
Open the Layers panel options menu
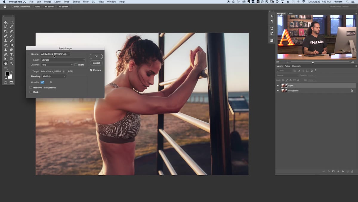pos(356,66)
